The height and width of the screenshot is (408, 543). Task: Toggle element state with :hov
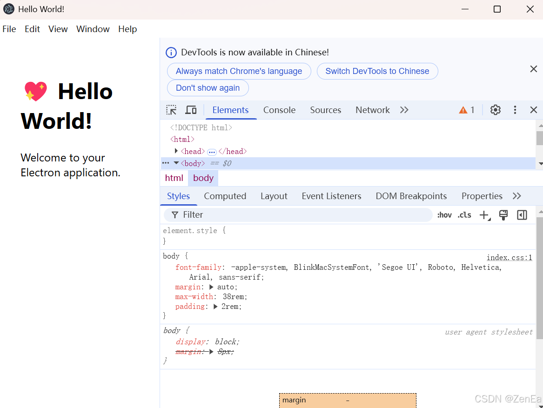pyautogui.click(x=444, y=215)
